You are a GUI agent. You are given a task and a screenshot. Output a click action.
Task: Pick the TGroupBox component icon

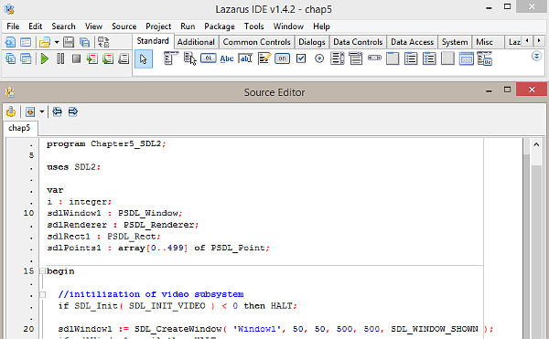pyautogui.click(x=393, y=58)
